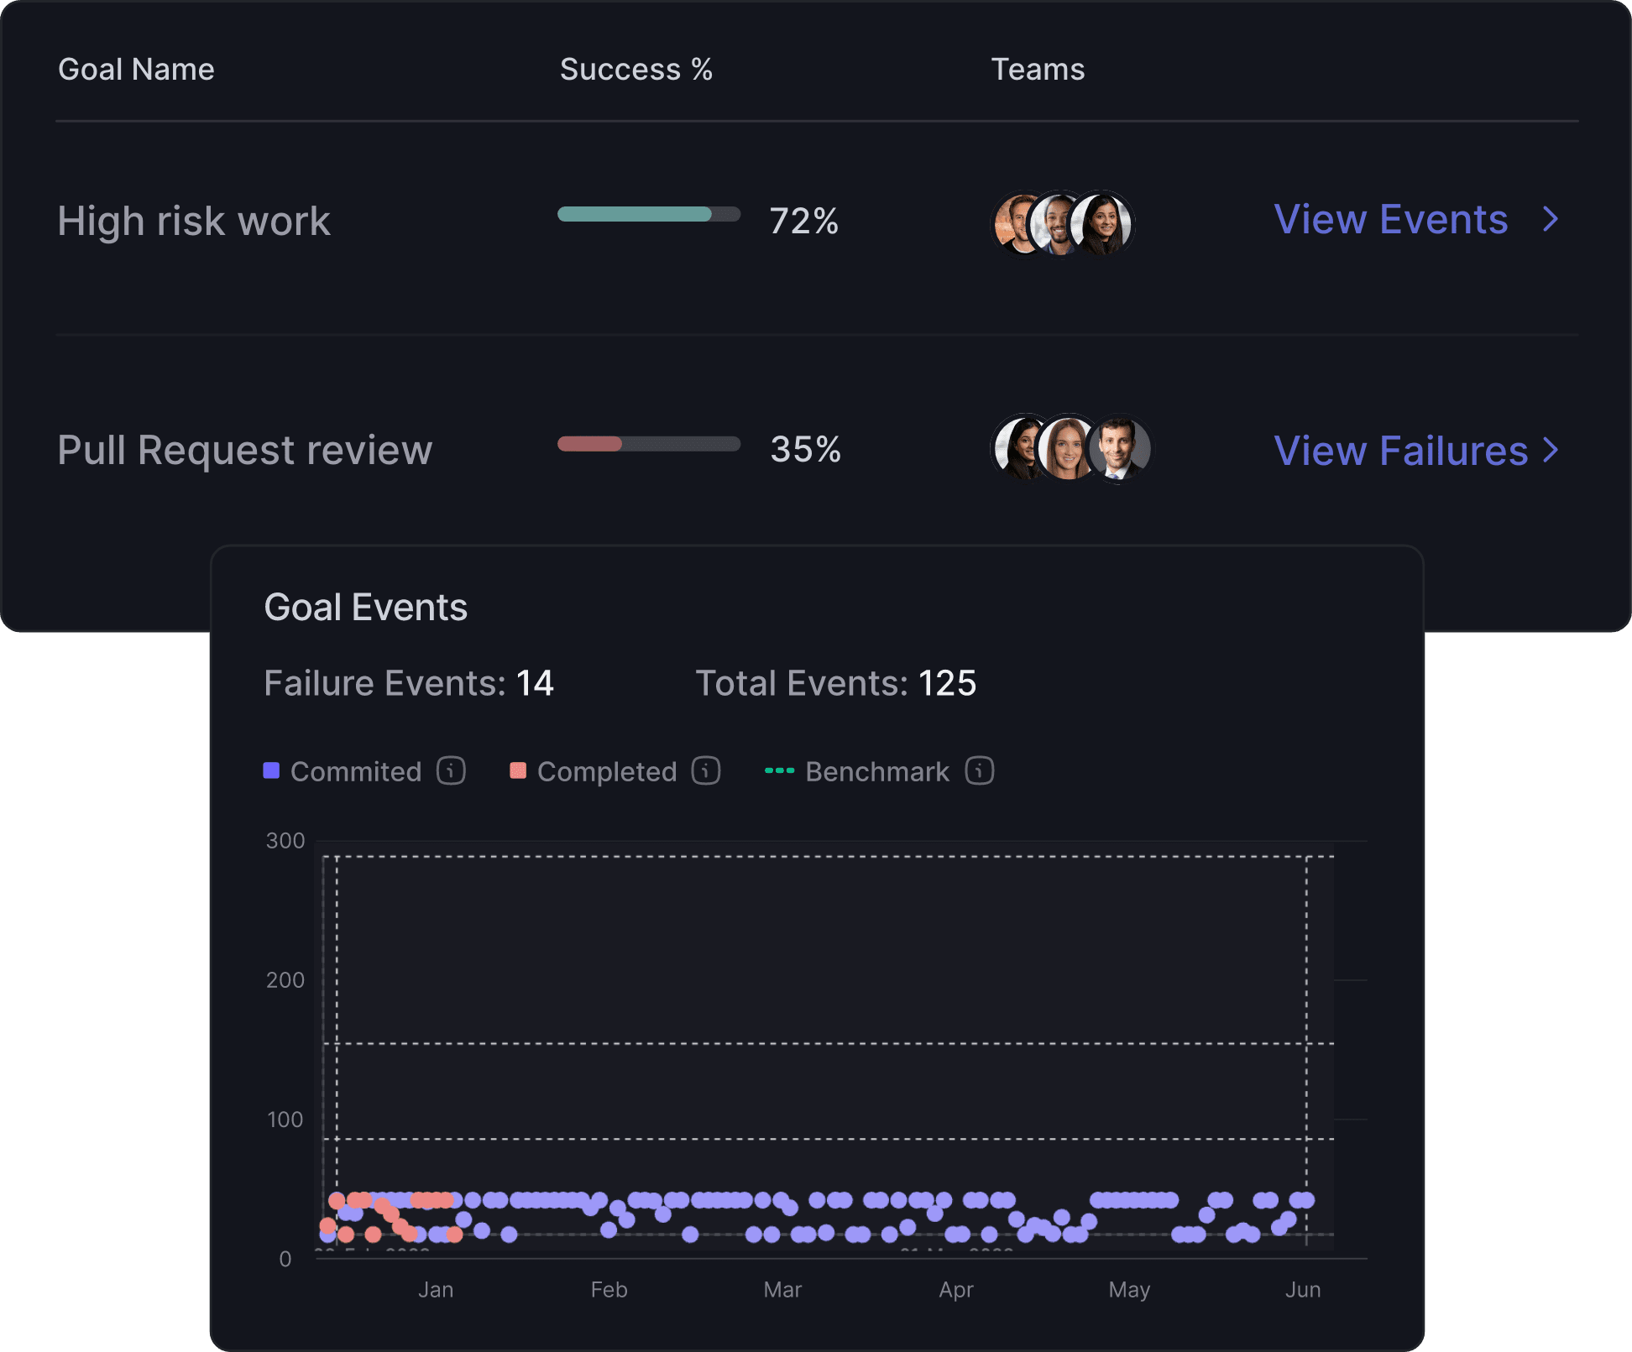The height and width of the screenshot is (1352, 1632).
Task: Click the Goal Name column header
Action: pyautogui.click(x=136, y=69)
